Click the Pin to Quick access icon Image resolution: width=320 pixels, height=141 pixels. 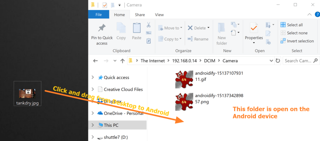coord(102,28)
